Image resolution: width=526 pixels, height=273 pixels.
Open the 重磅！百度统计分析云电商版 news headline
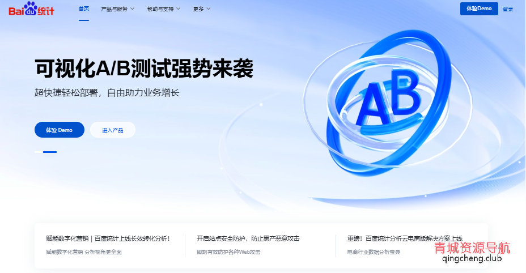405,238
